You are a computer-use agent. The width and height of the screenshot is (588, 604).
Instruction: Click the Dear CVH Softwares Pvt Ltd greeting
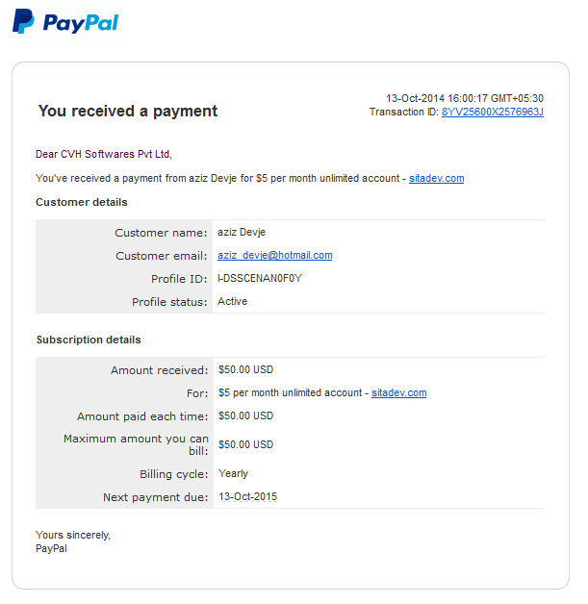click(x=104, y=154)
